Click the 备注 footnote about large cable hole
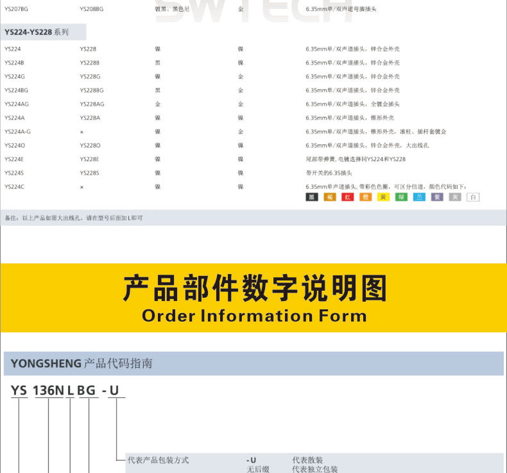Screen dimensions: 507x473 74,218
